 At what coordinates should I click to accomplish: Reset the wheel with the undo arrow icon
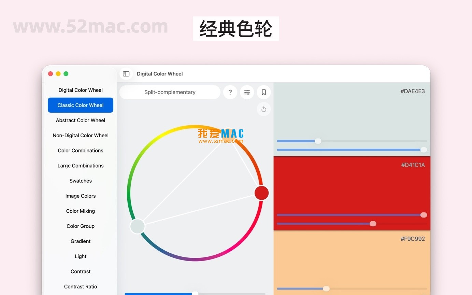click(263, 109)
